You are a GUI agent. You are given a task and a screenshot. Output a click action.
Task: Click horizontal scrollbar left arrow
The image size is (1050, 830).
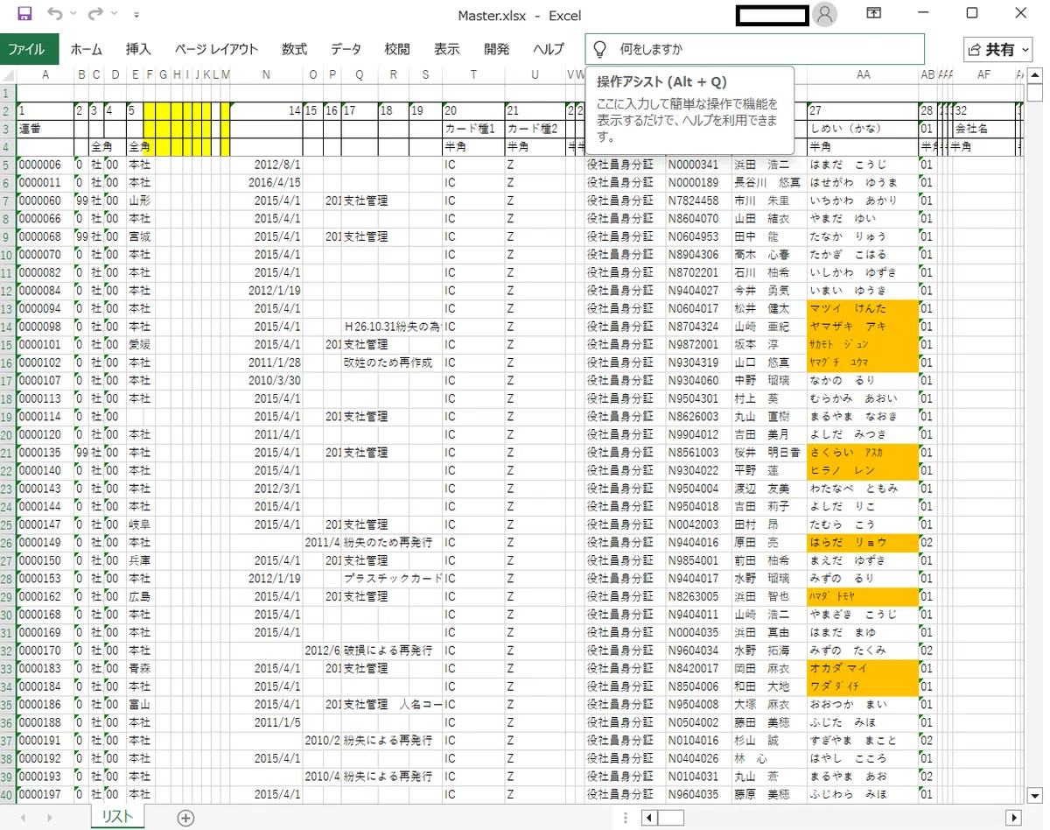[648, 818]
